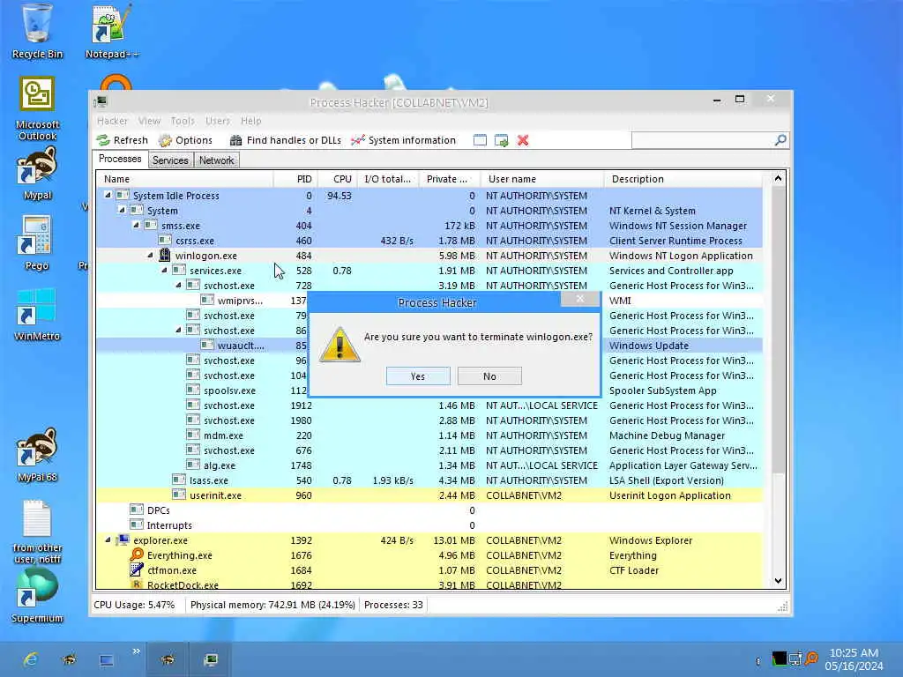Select the DPCs row

[429, 510]
